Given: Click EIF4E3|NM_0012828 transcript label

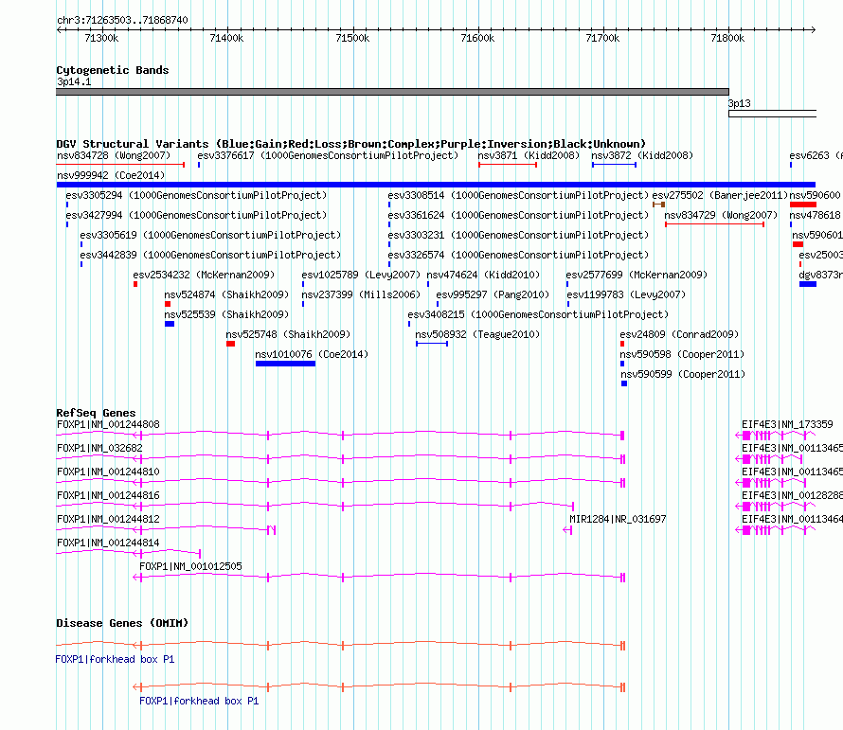Looking at the screenshot, I should pyautogui.click(x=792, y=495).
